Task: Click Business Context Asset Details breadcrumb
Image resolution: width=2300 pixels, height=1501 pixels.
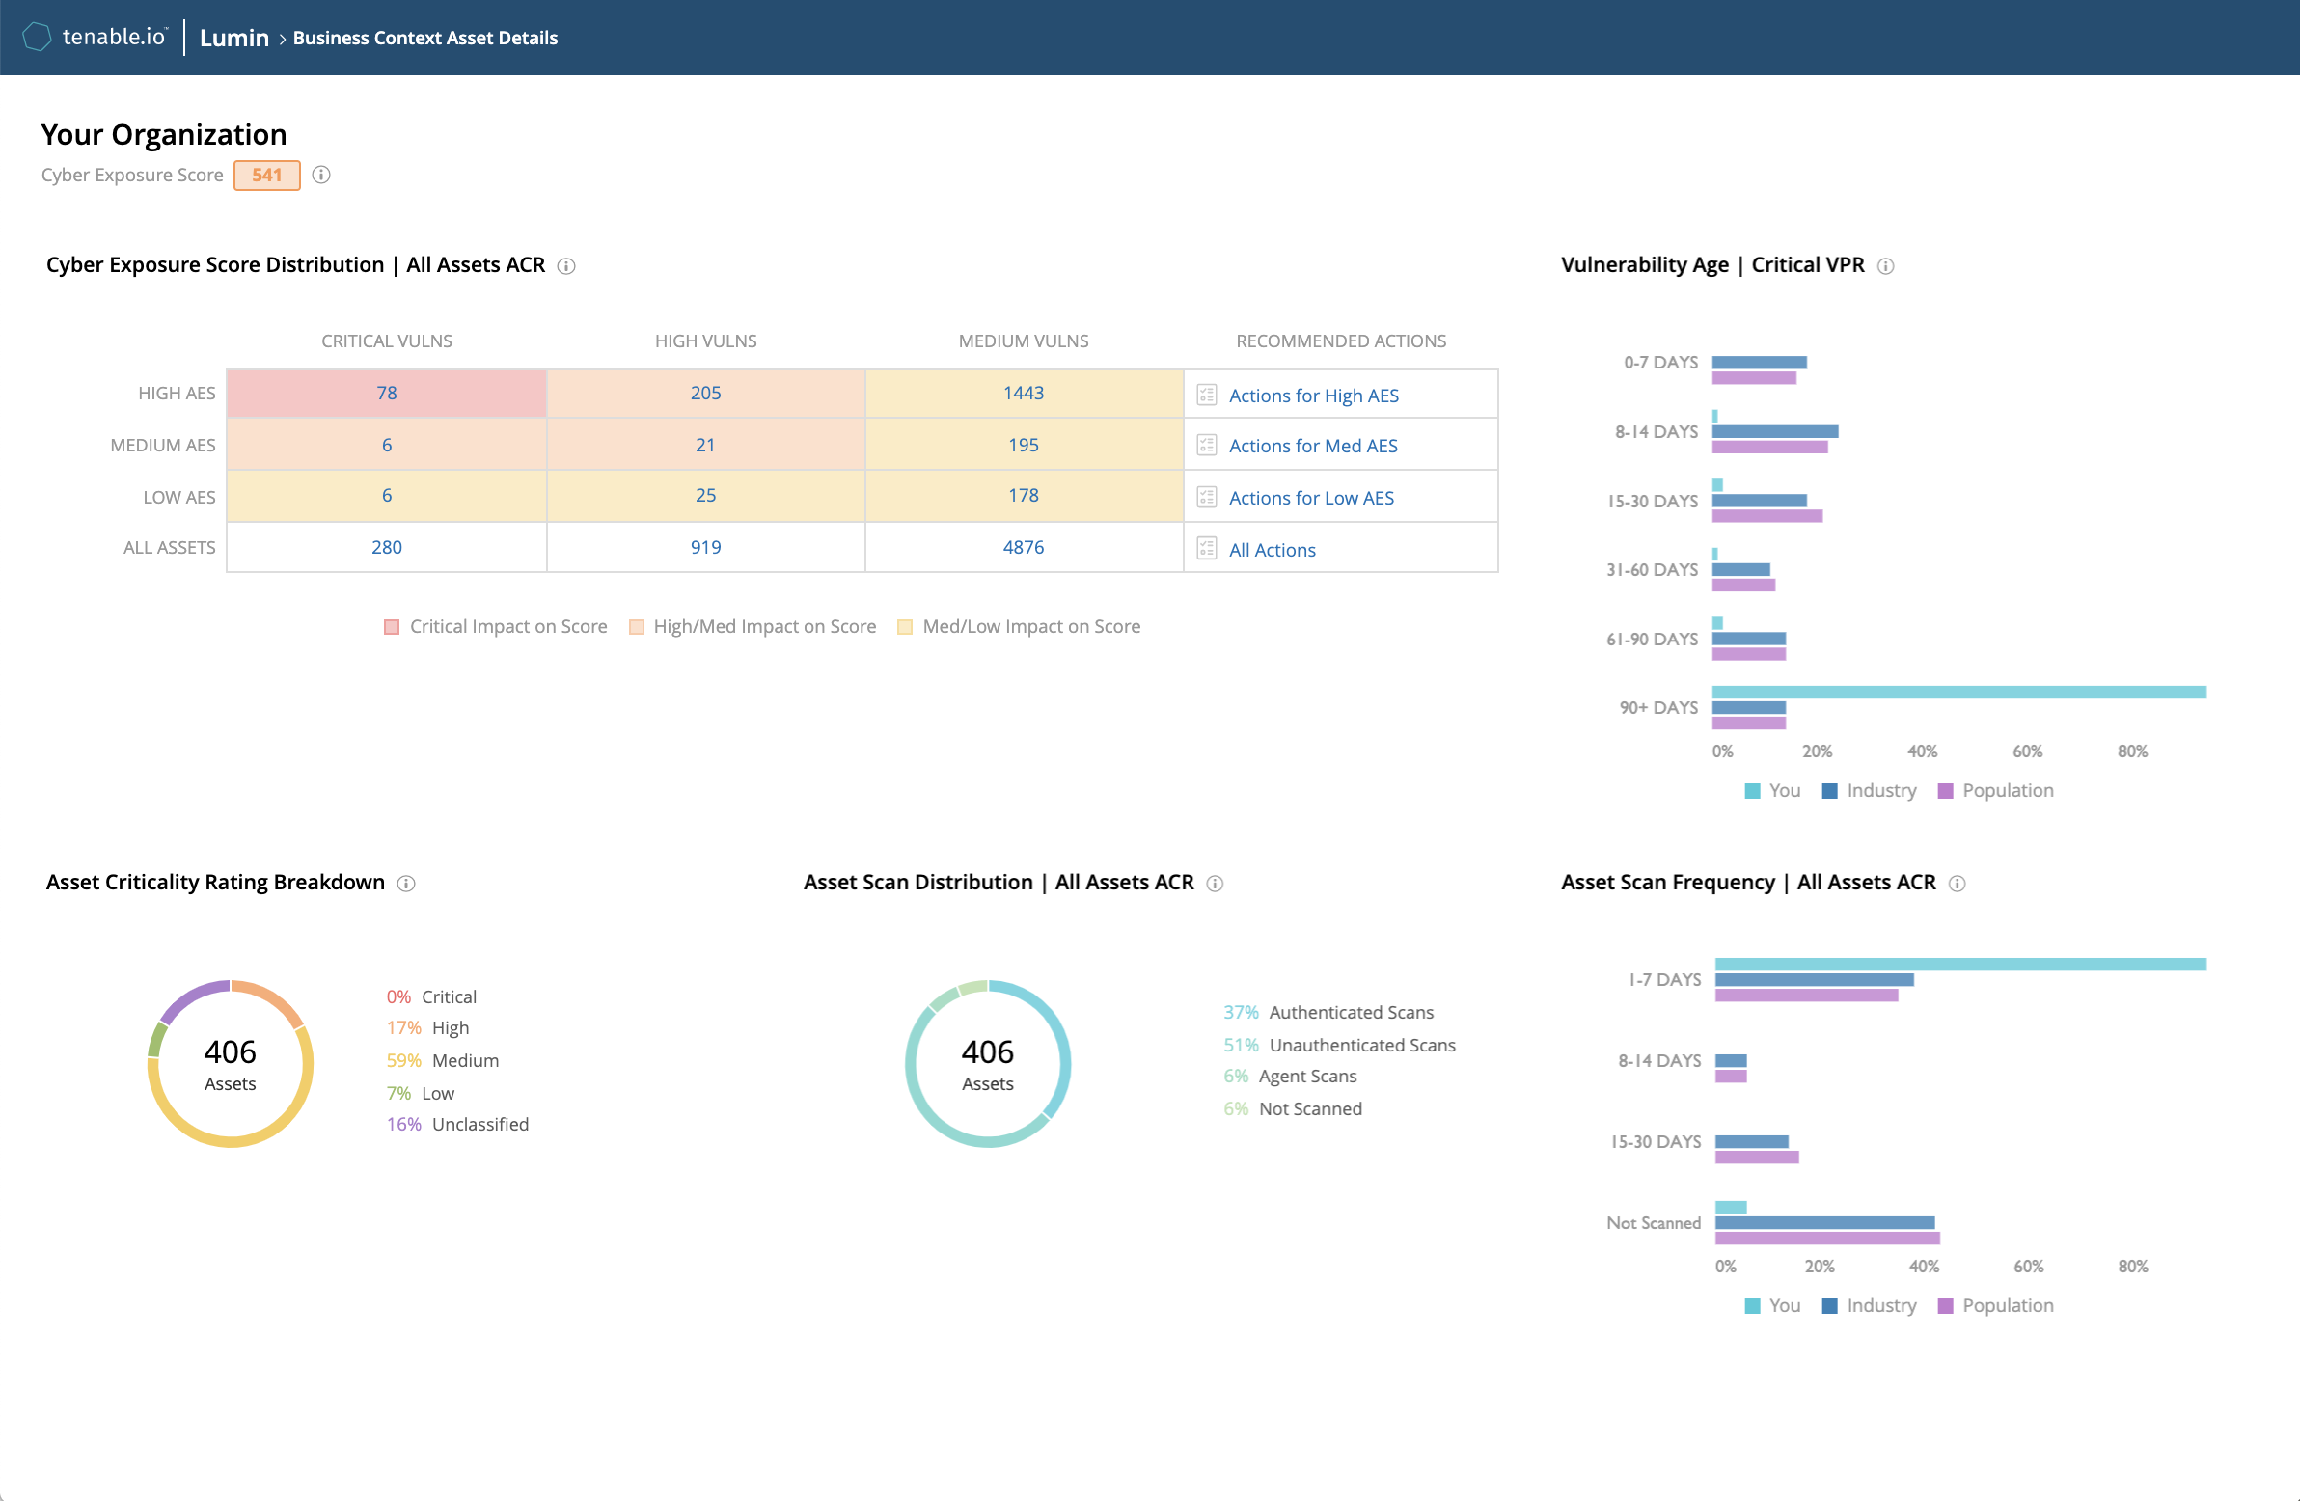Action: tap(425, 38)
